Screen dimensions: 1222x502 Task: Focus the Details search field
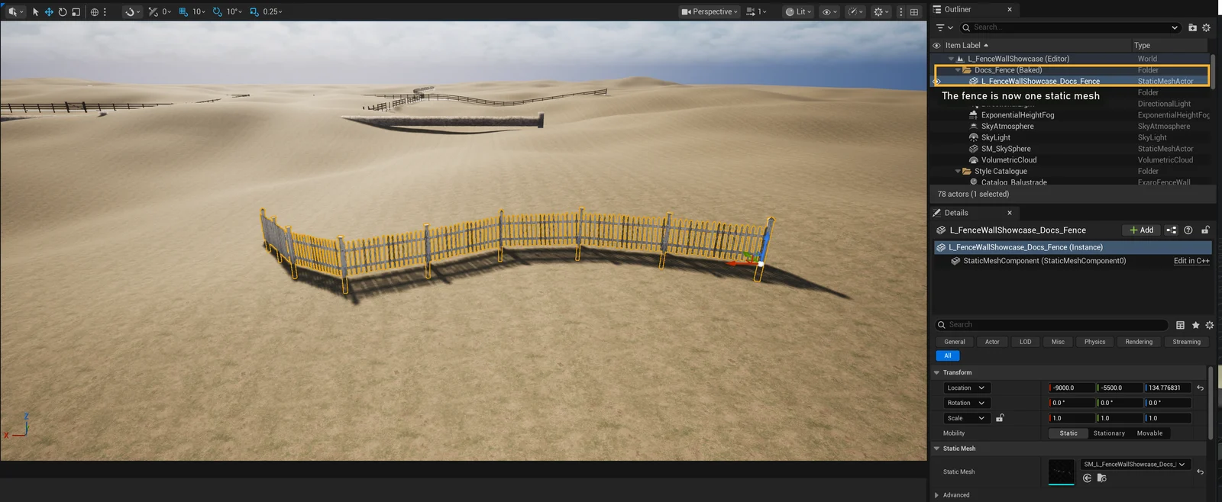click(x=1052, y=325)
